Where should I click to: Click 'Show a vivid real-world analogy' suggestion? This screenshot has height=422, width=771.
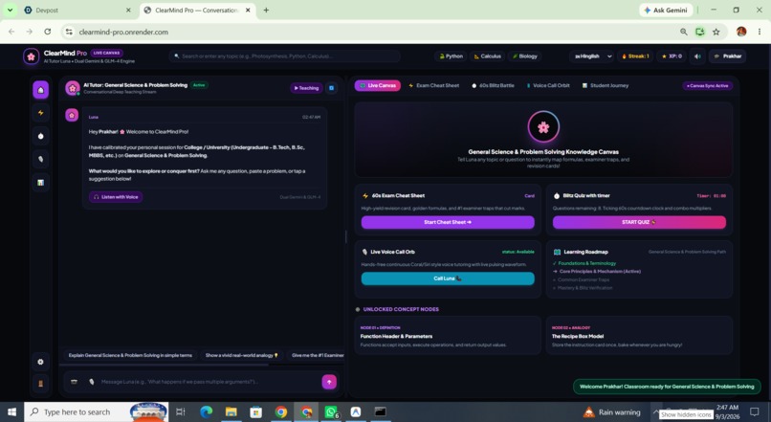pyautogui.click(x=241, y=355)
